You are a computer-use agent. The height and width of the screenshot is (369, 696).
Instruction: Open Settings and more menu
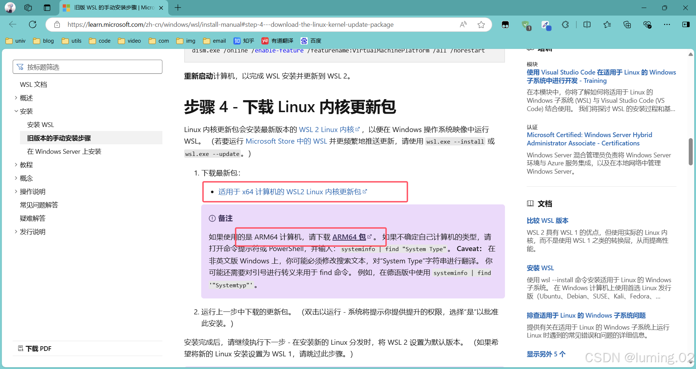(667, 25)
